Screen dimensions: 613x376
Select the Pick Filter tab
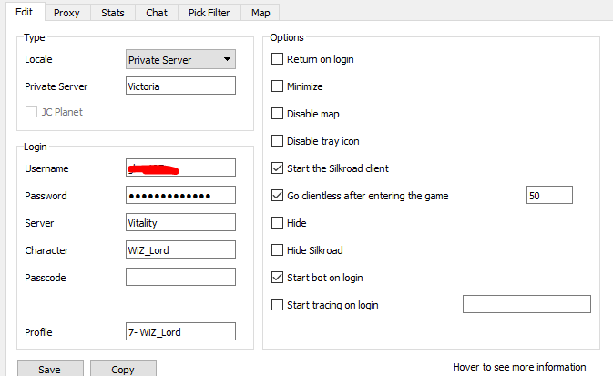209,13
